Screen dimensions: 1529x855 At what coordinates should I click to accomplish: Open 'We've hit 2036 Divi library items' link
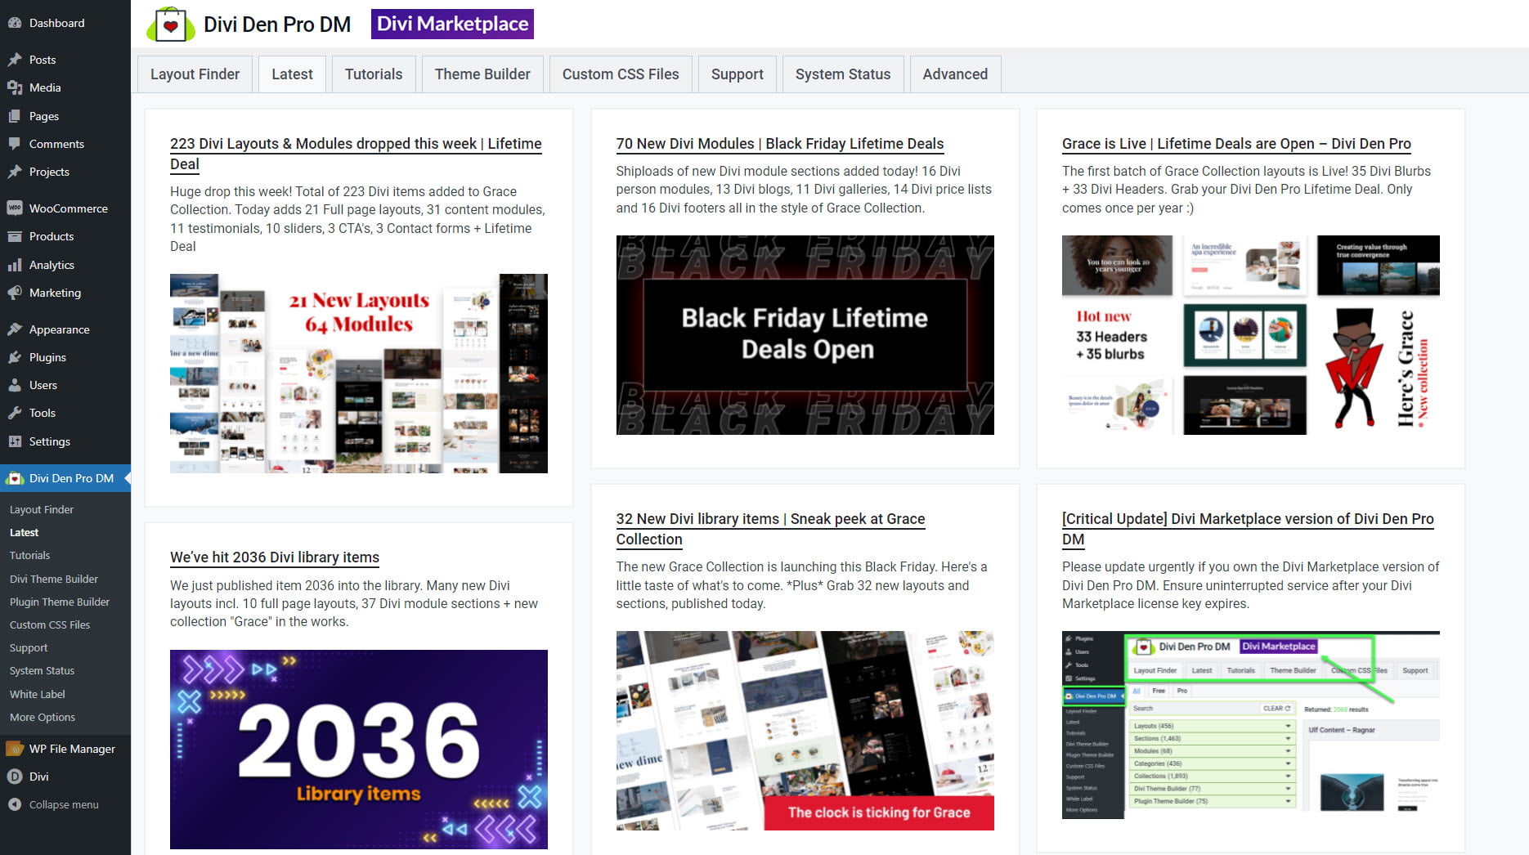[274, 557]
